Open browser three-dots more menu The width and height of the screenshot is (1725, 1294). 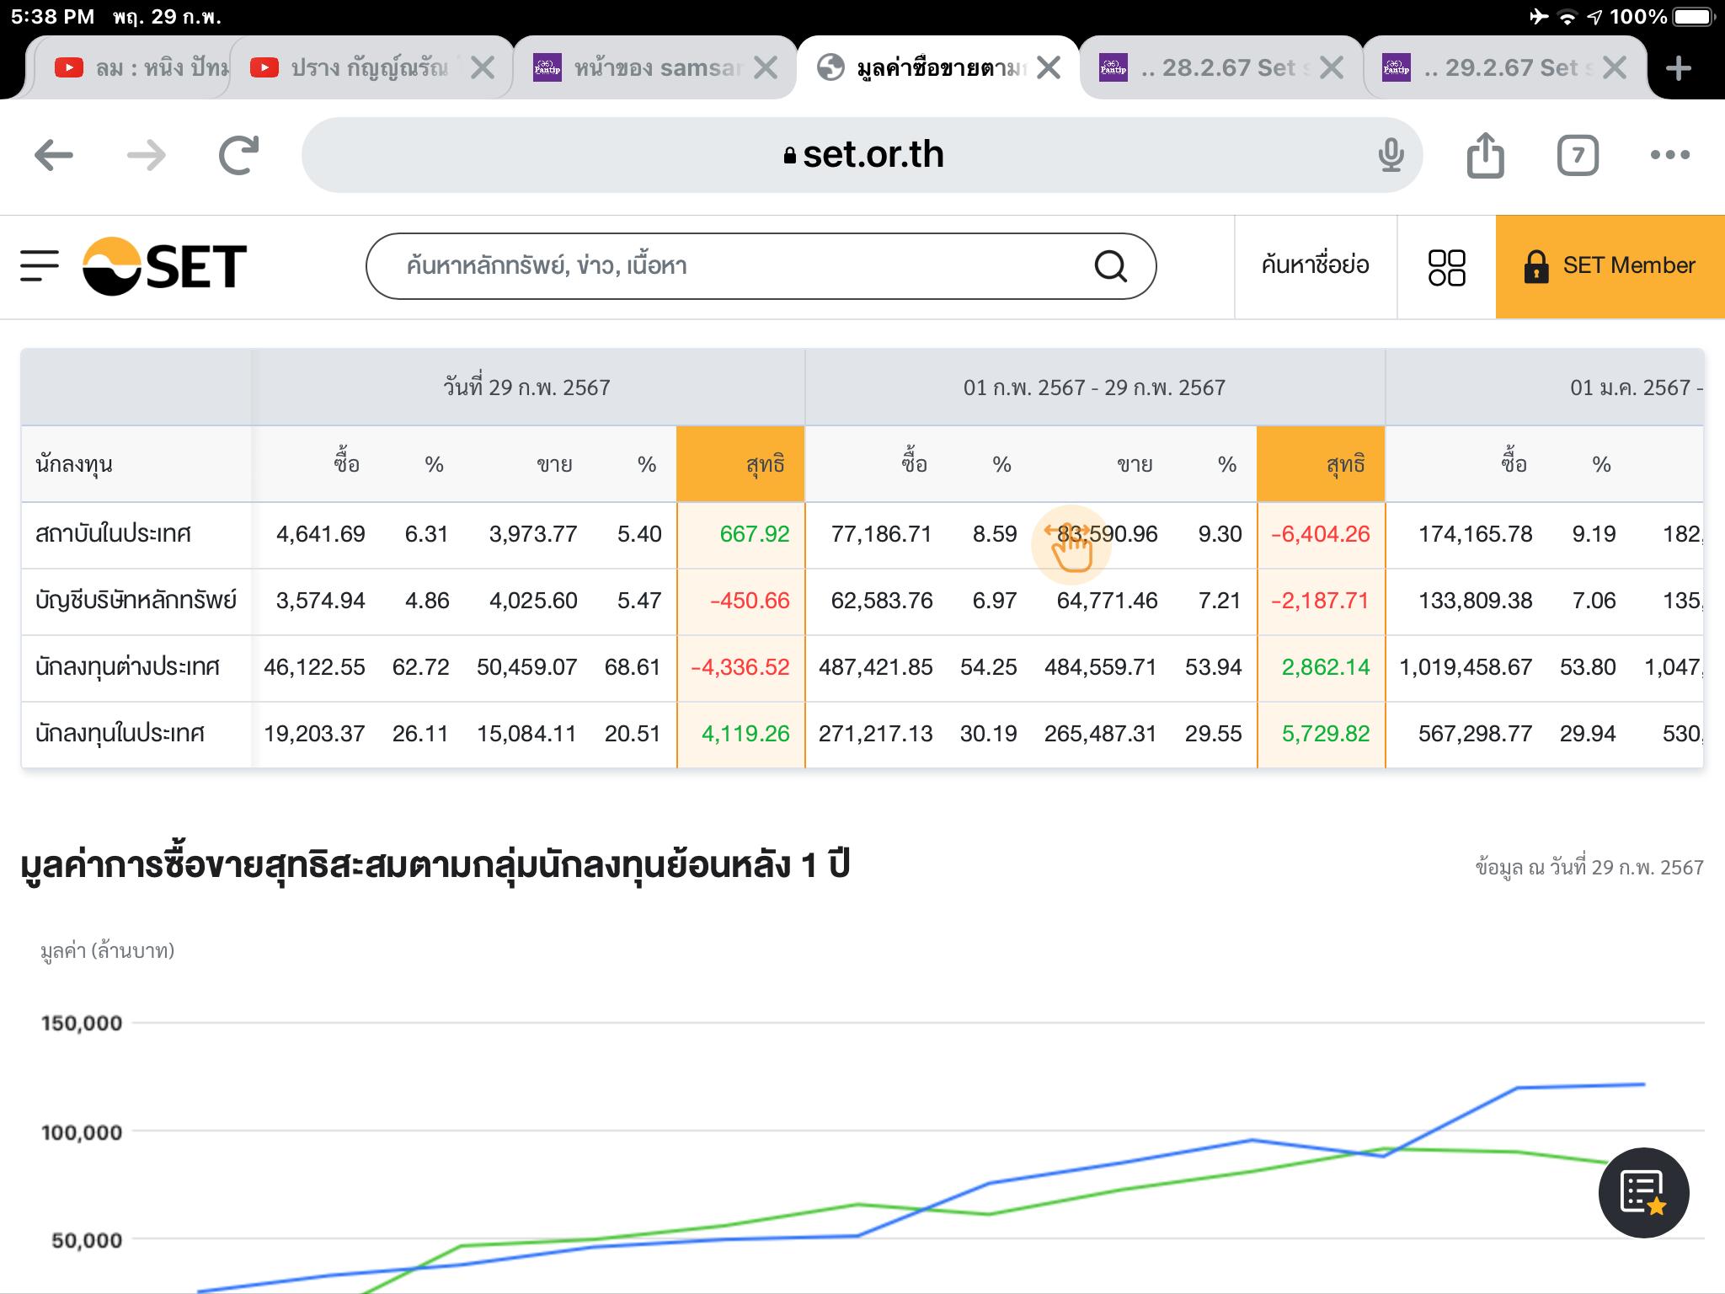[1669, 155]
